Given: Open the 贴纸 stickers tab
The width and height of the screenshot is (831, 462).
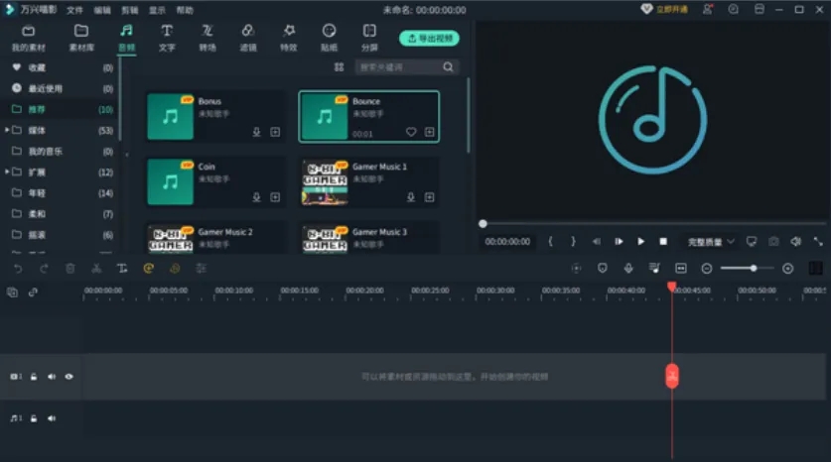Looking at the screenshot, I should point(329,38).
